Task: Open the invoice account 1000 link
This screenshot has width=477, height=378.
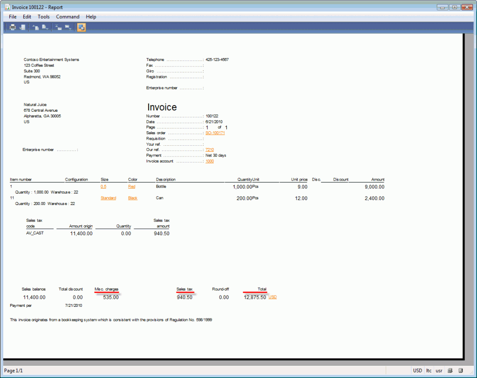Action: click(x=210, y=161)
